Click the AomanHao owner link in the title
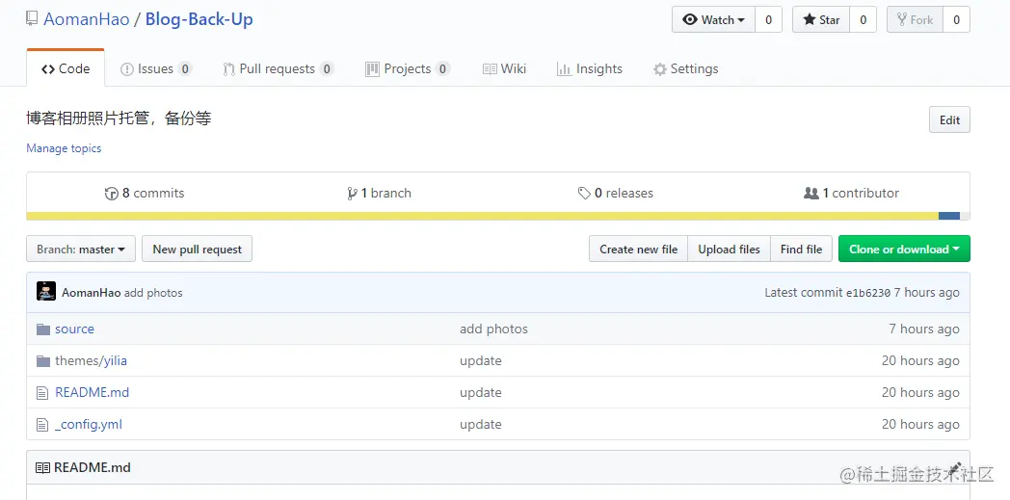The image size is (1010, 500). (87, 19)
